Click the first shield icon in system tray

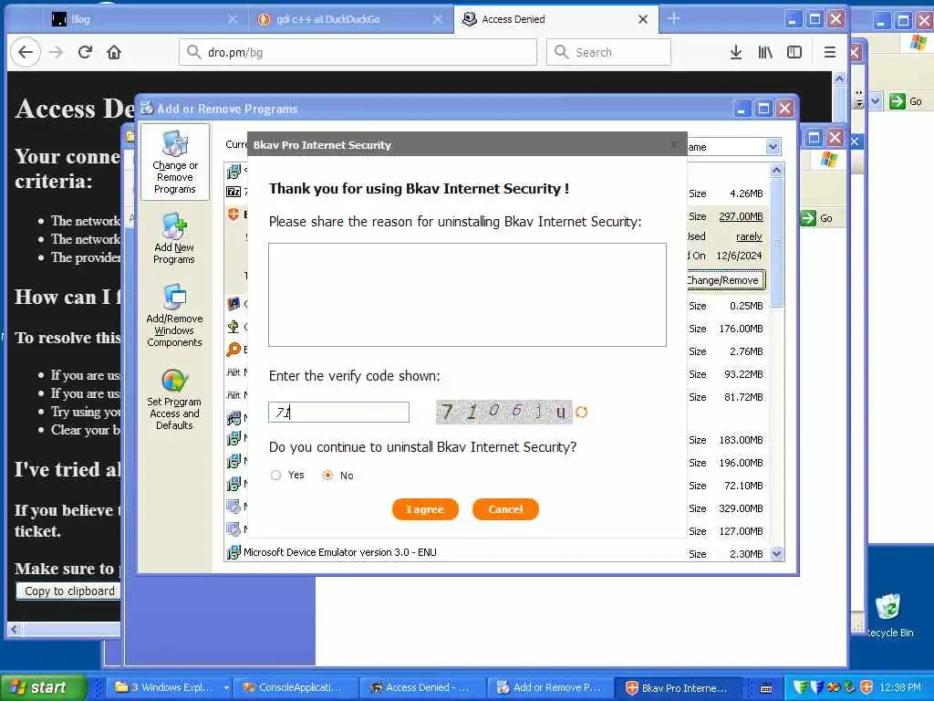tap(800, 687)
